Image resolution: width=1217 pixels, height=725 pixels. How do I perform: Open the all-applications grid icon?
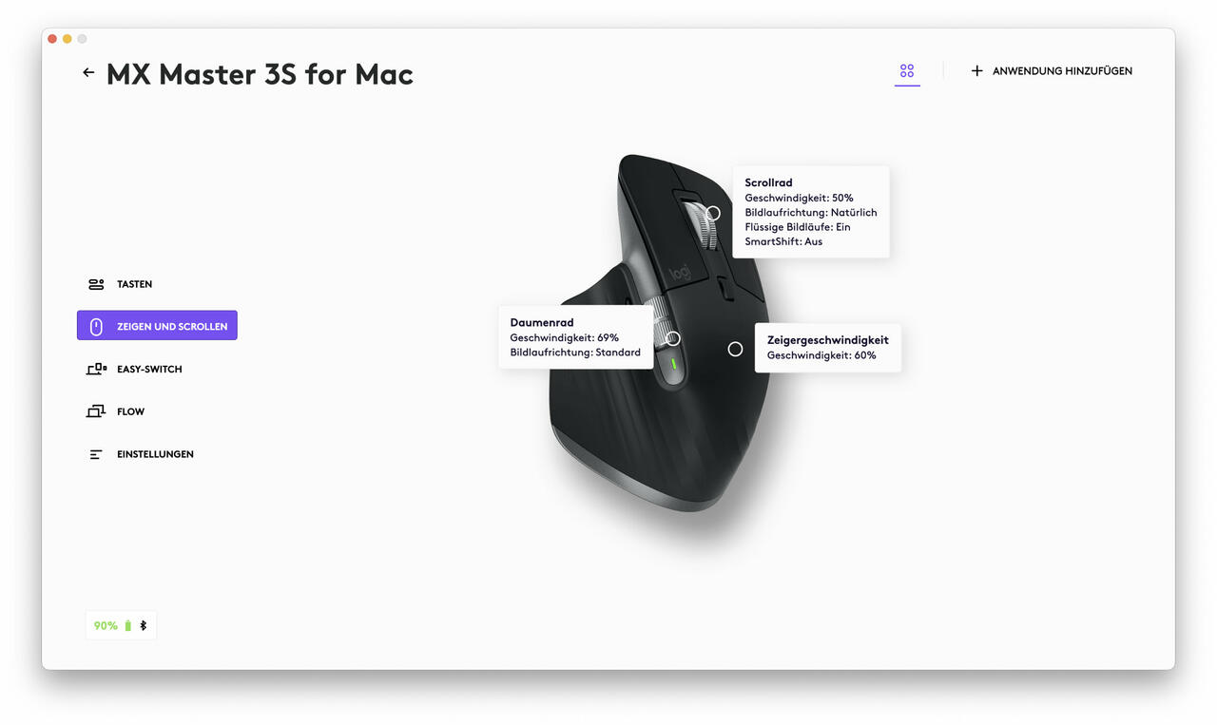tap(907, 71)
